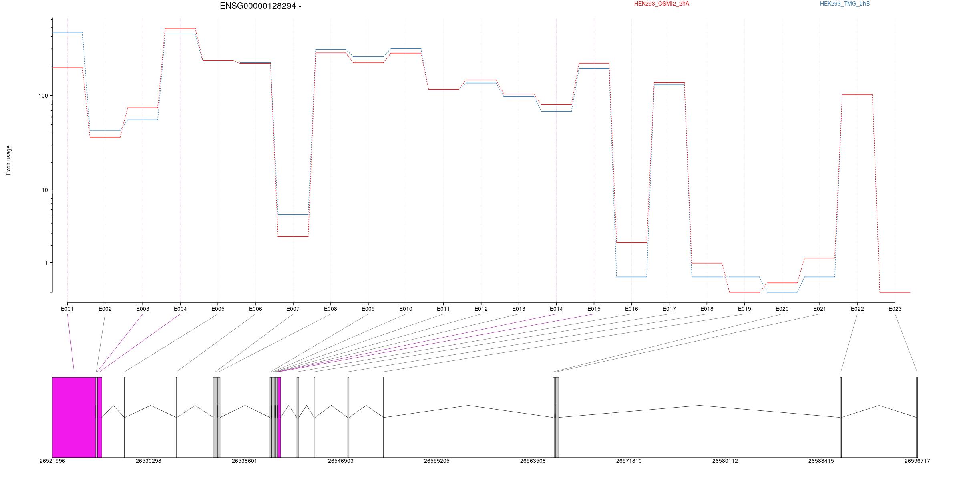Click genomic coordinate 26521996

52,461
